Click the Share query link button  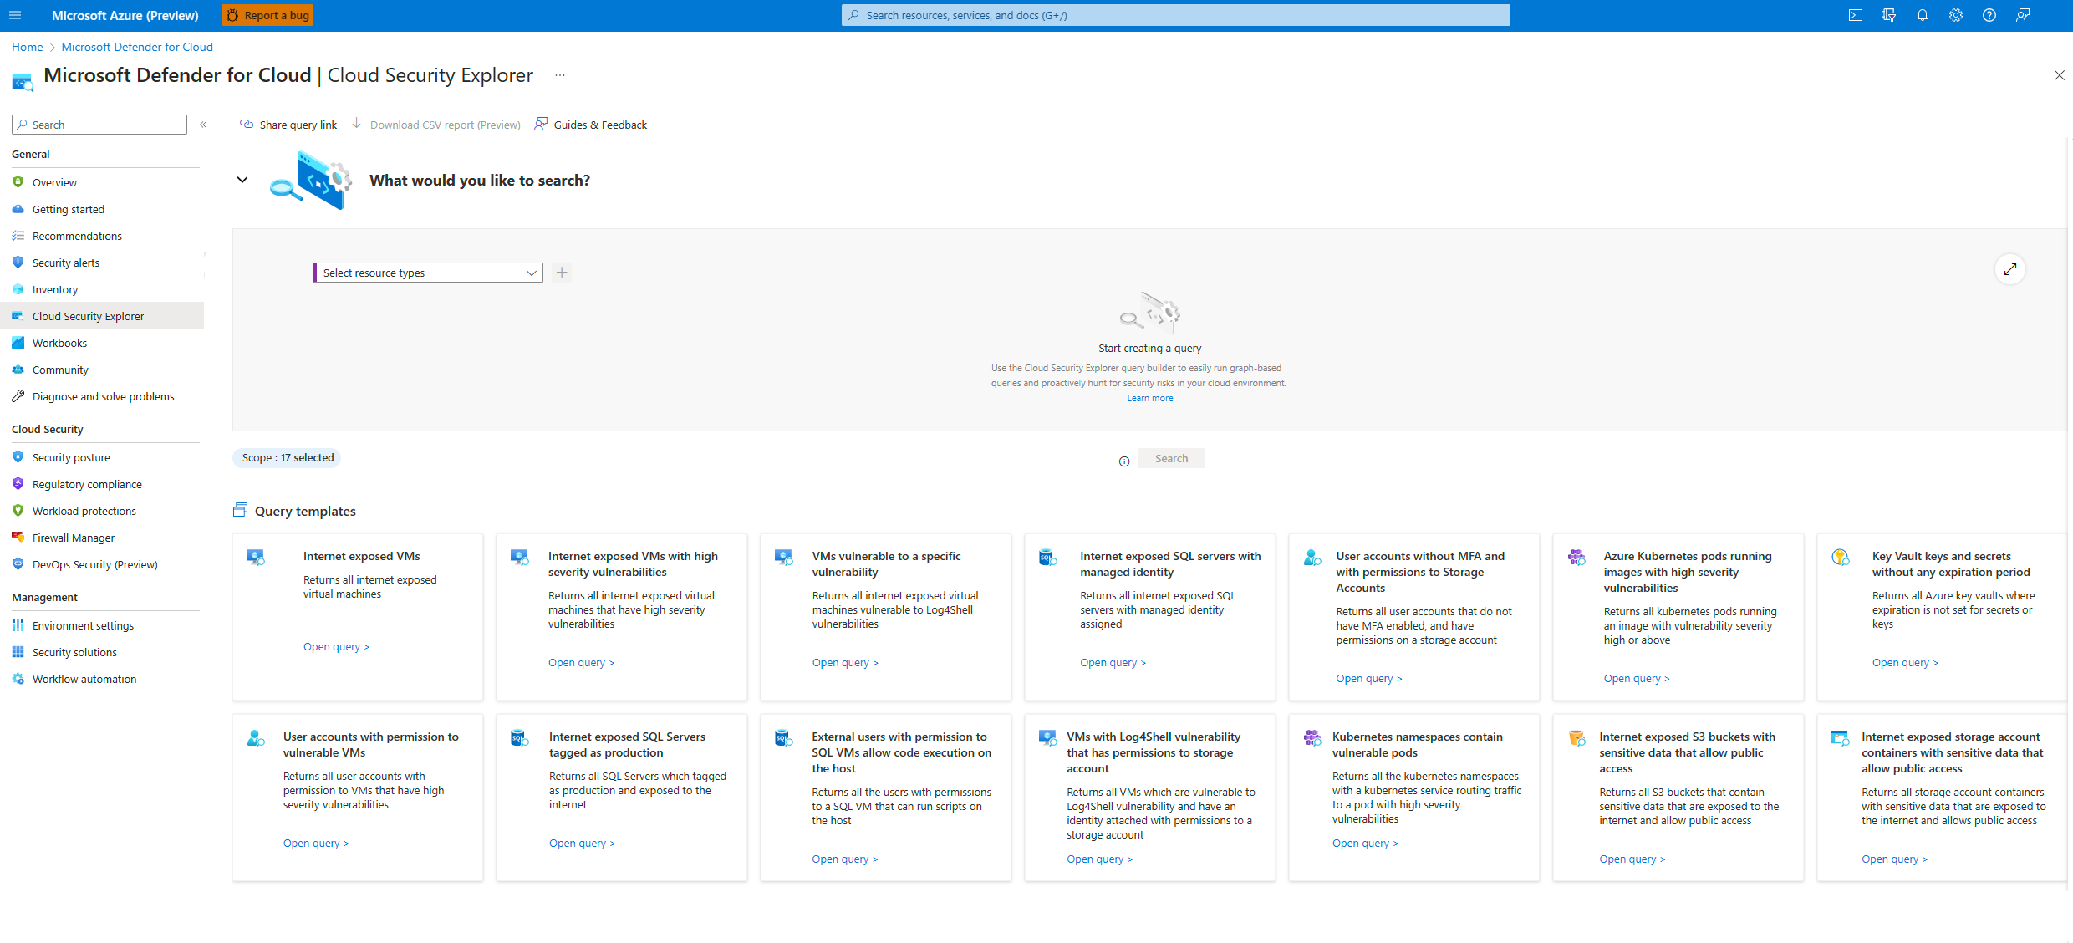(288, 125)
